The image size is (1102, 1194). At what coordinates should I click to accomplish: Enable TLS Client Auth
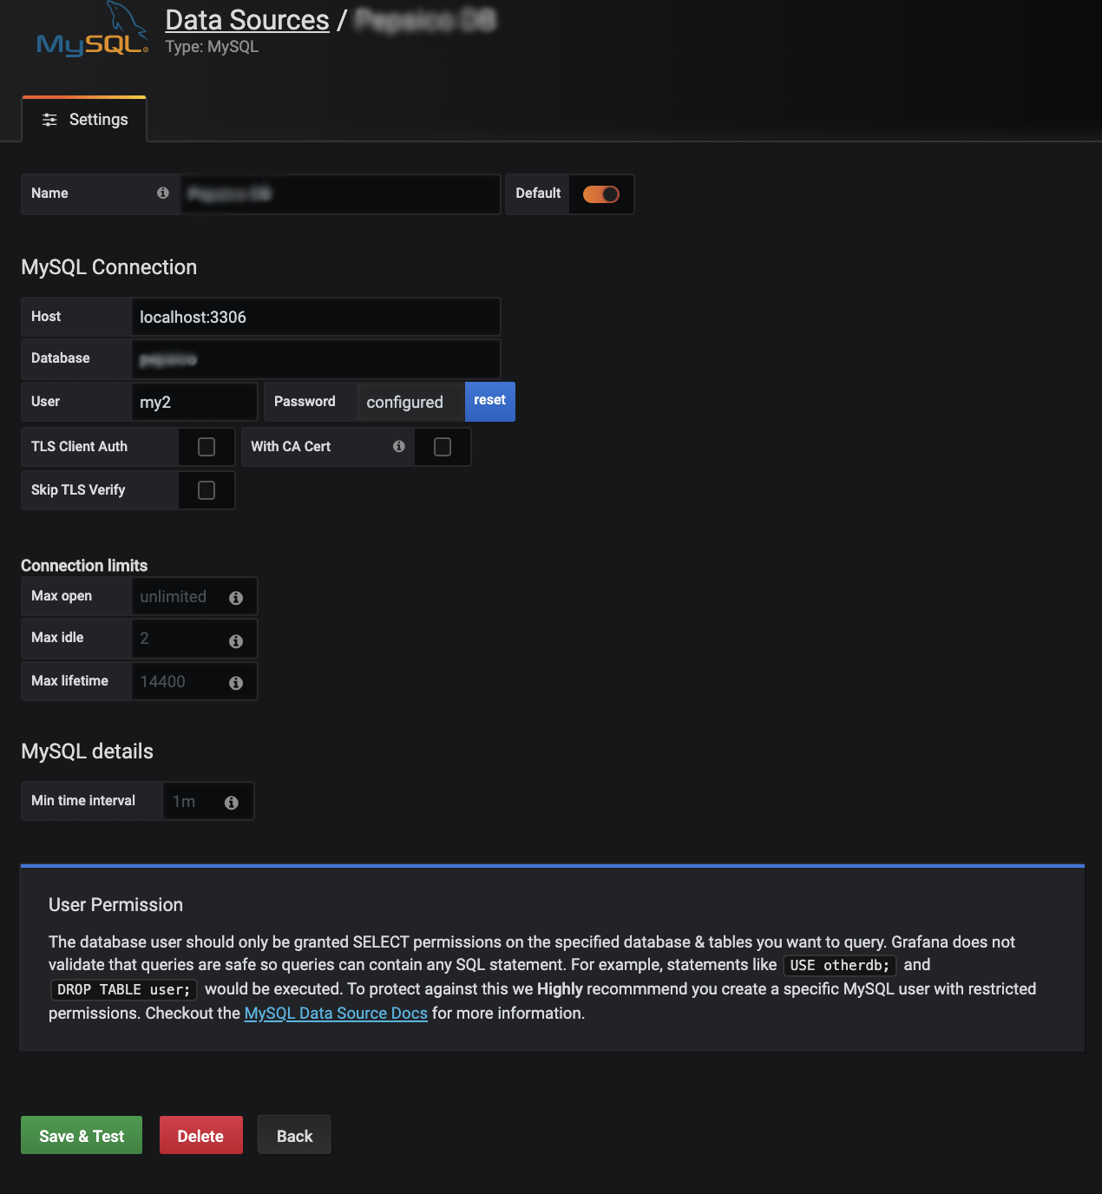(206, 446)
